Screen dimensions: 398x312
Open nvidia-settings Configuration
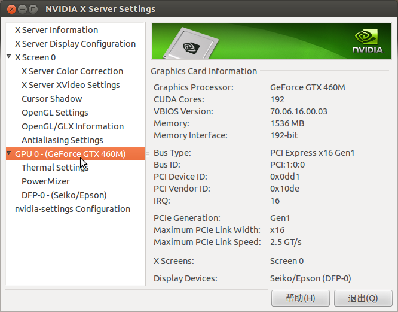tap(72, 209)
